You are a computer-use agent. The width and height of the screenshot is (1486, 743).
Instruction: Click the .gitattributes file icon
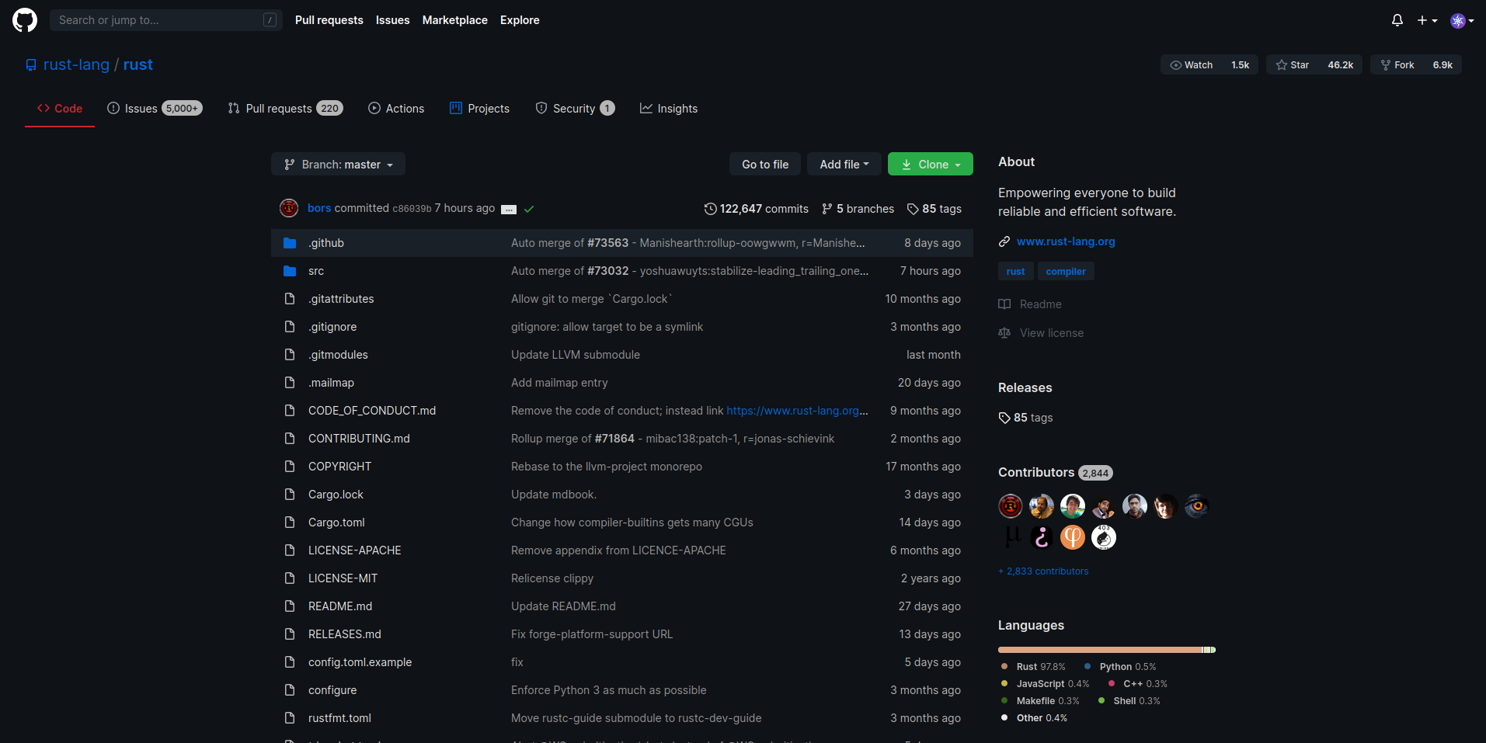point(290,299)
